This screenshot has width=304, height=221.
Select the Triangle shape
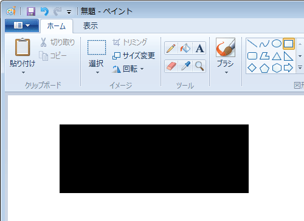pyautogui.click(x=277, y=56)
